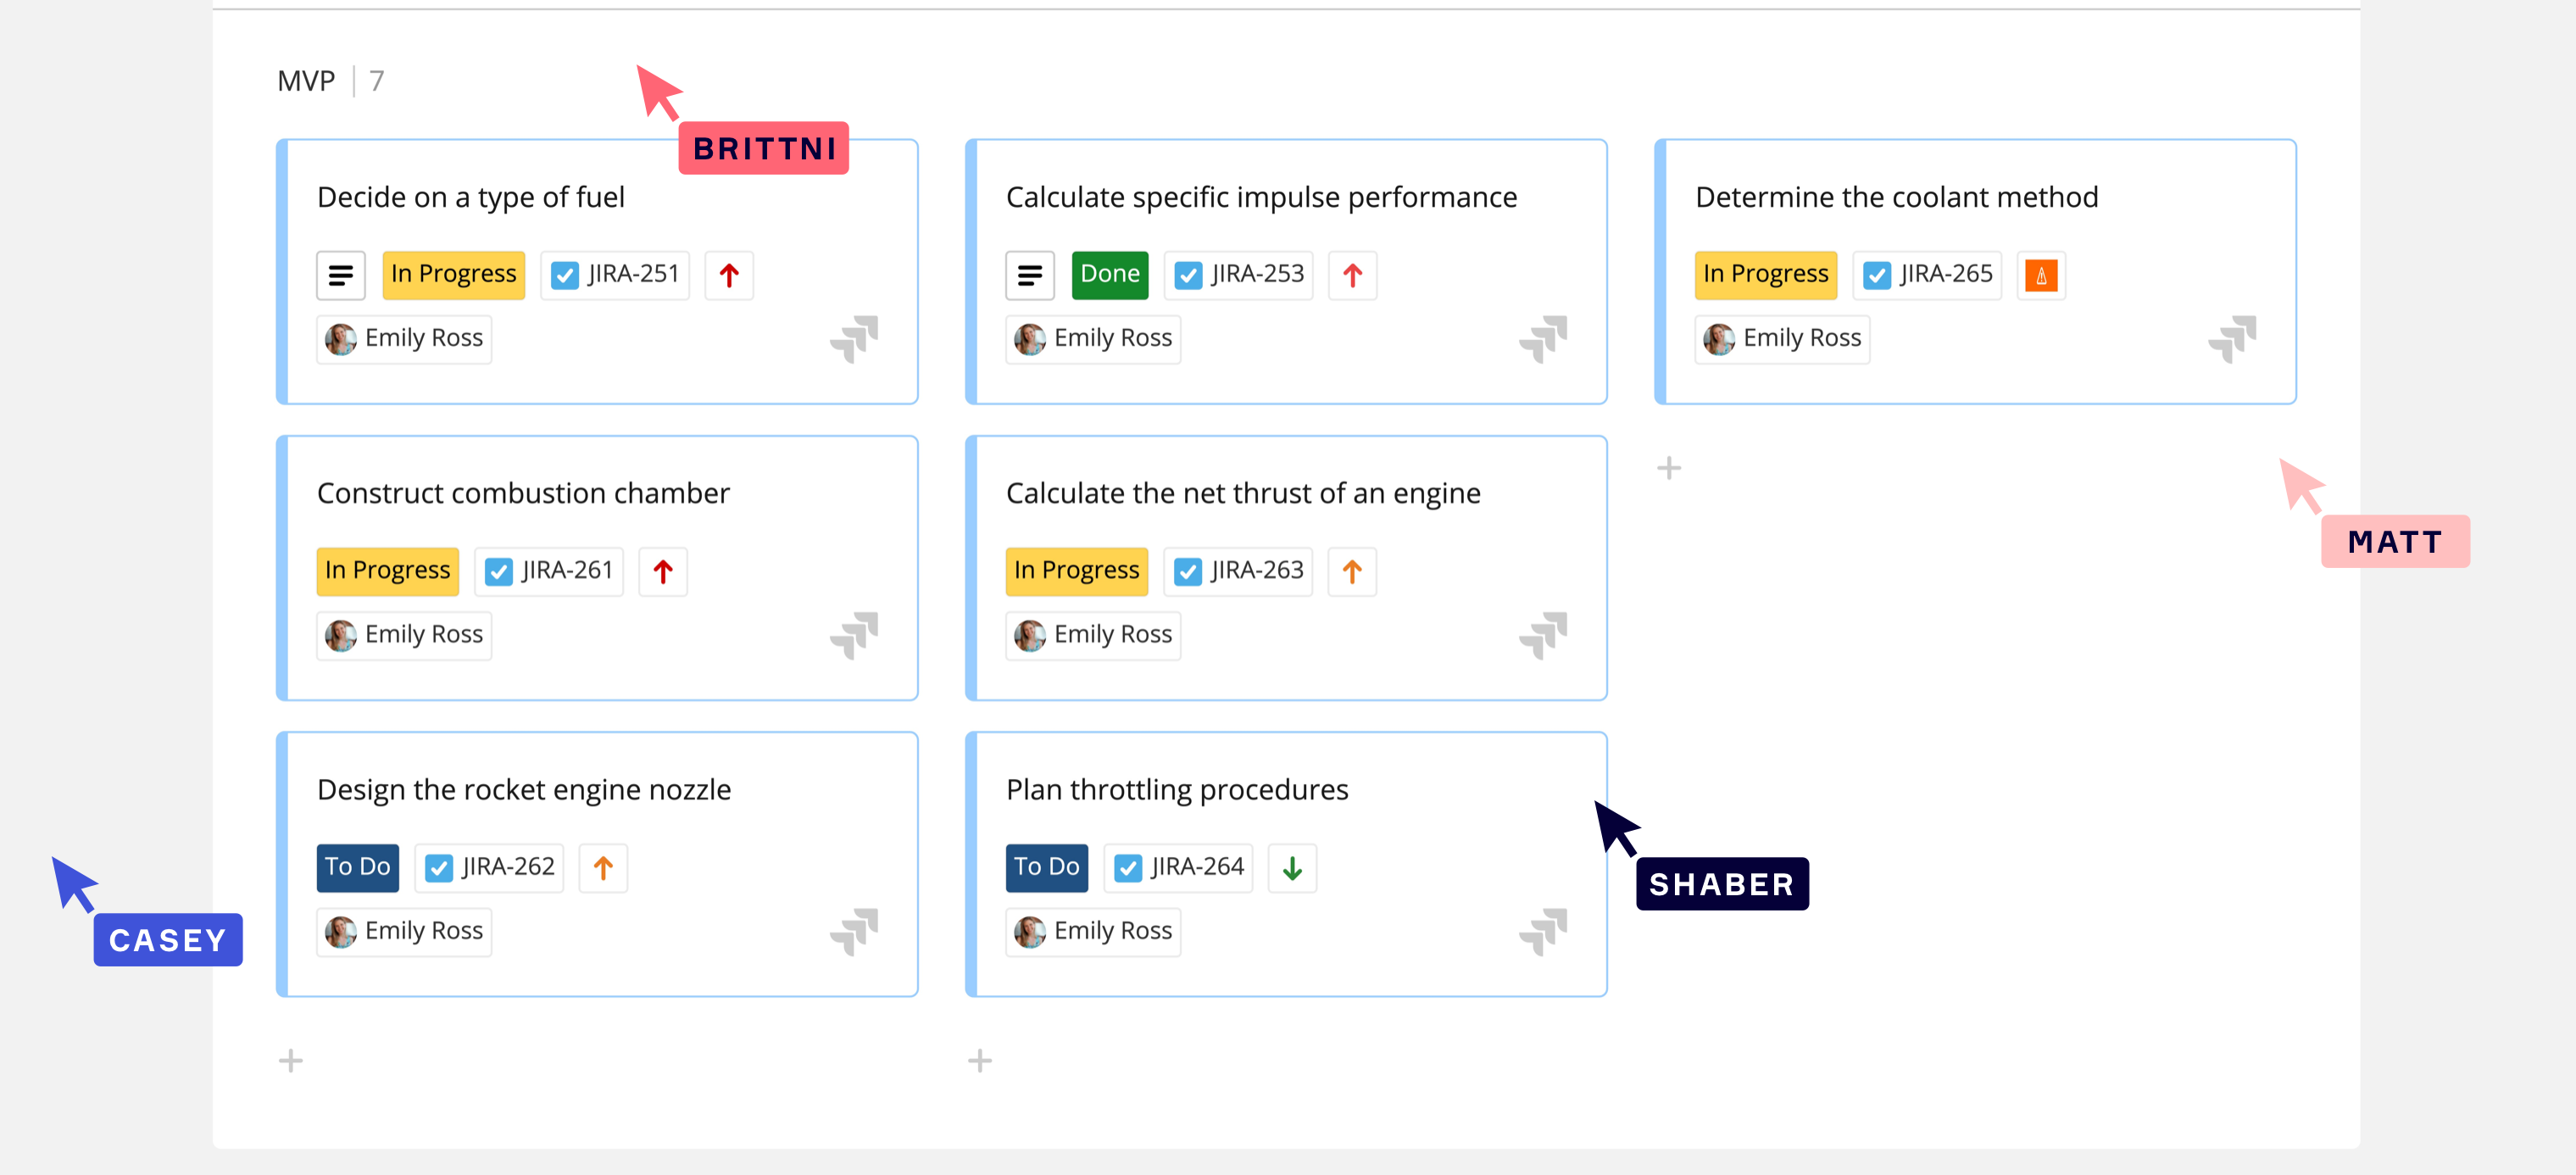2576x1175 pixels.
Task: Add a card below the coolant method card
Action: point(1668,468)
